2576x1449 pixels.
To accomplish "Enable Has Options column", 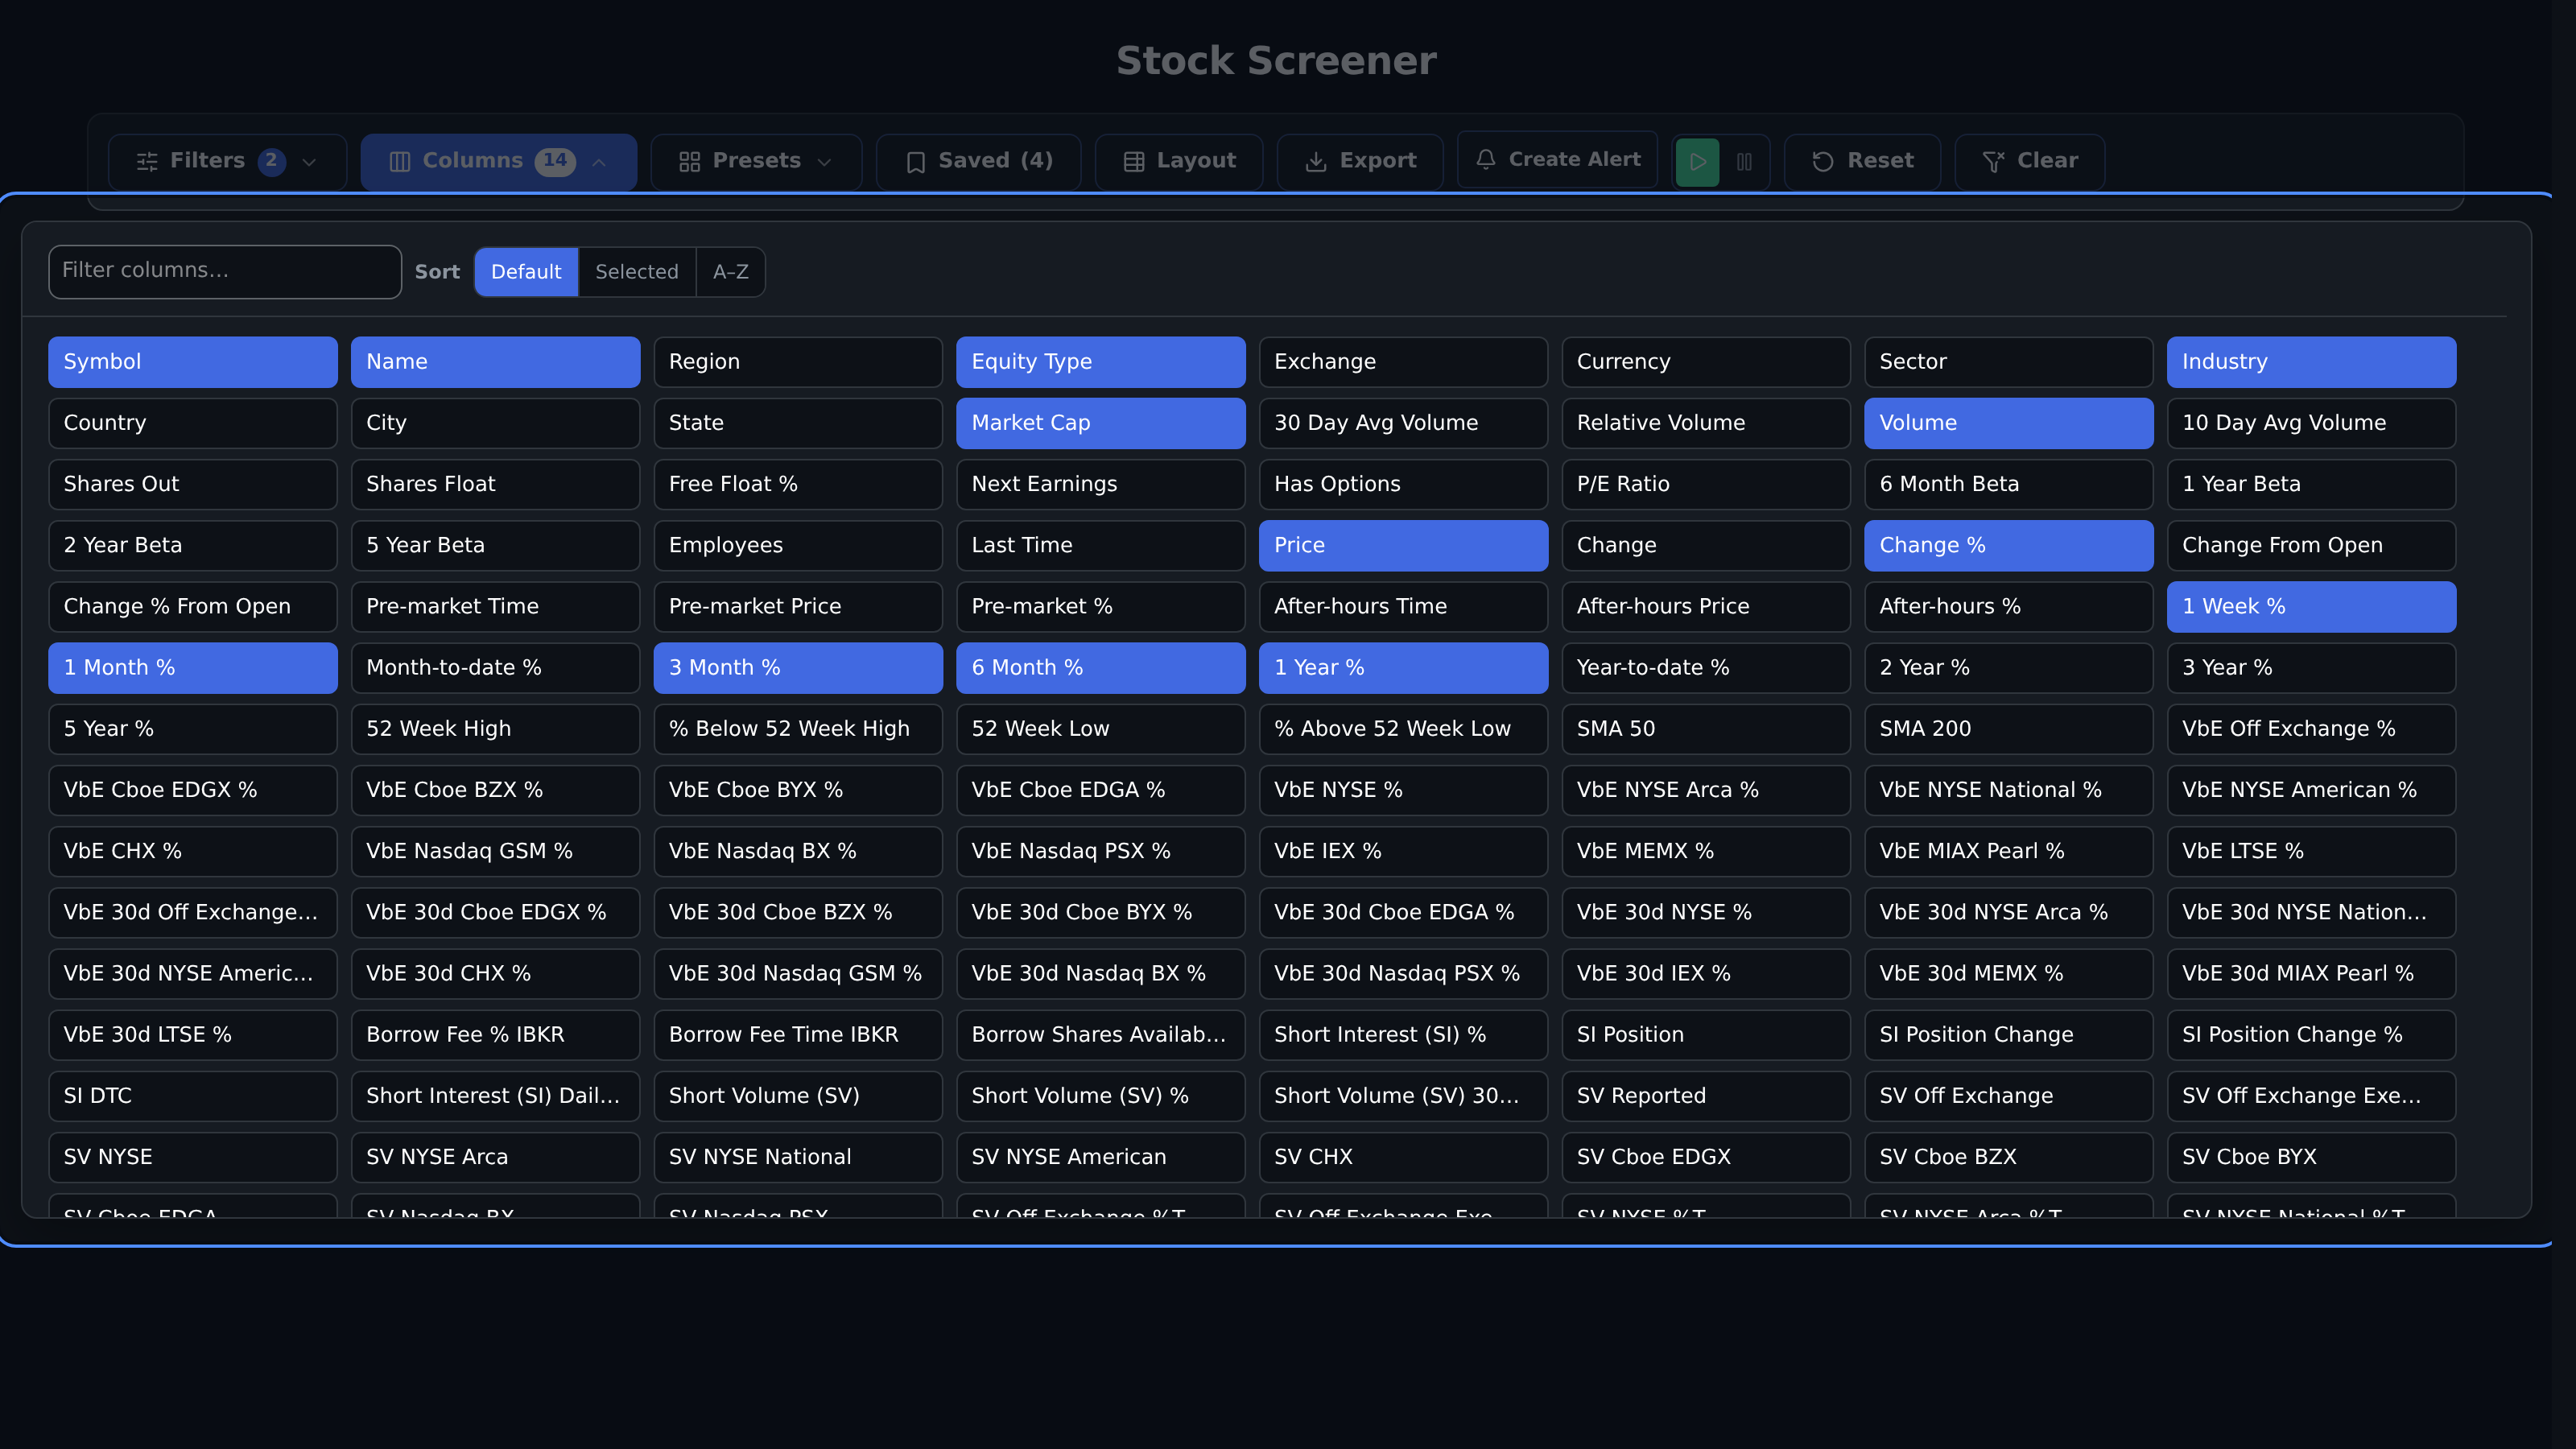I will tap(1403, 484).
